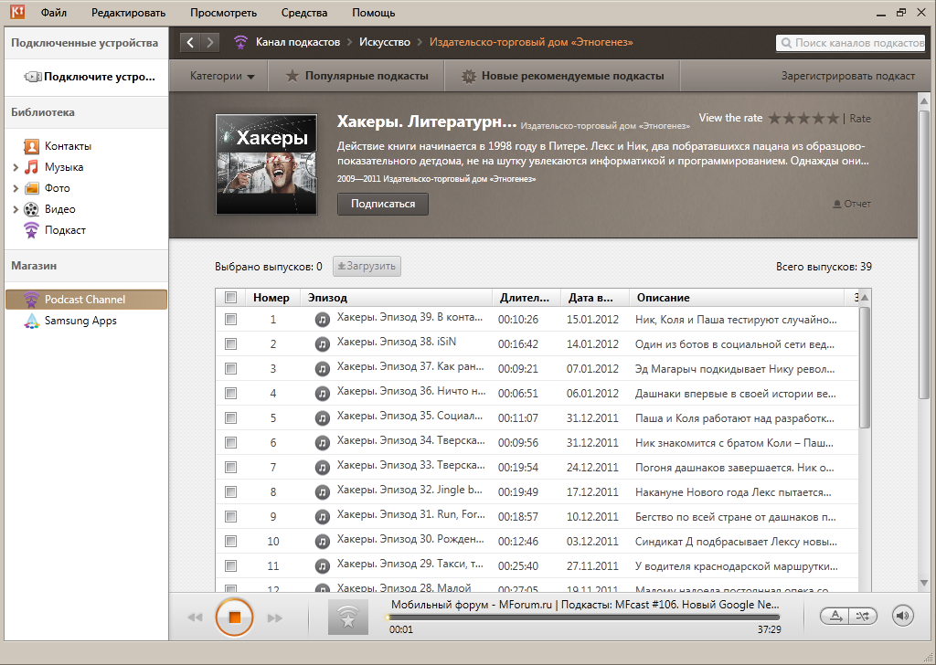Go to Искусство breadcrumb
This screenshot has height=665, width=936.
pyautogui.click(x=385, y=42)
